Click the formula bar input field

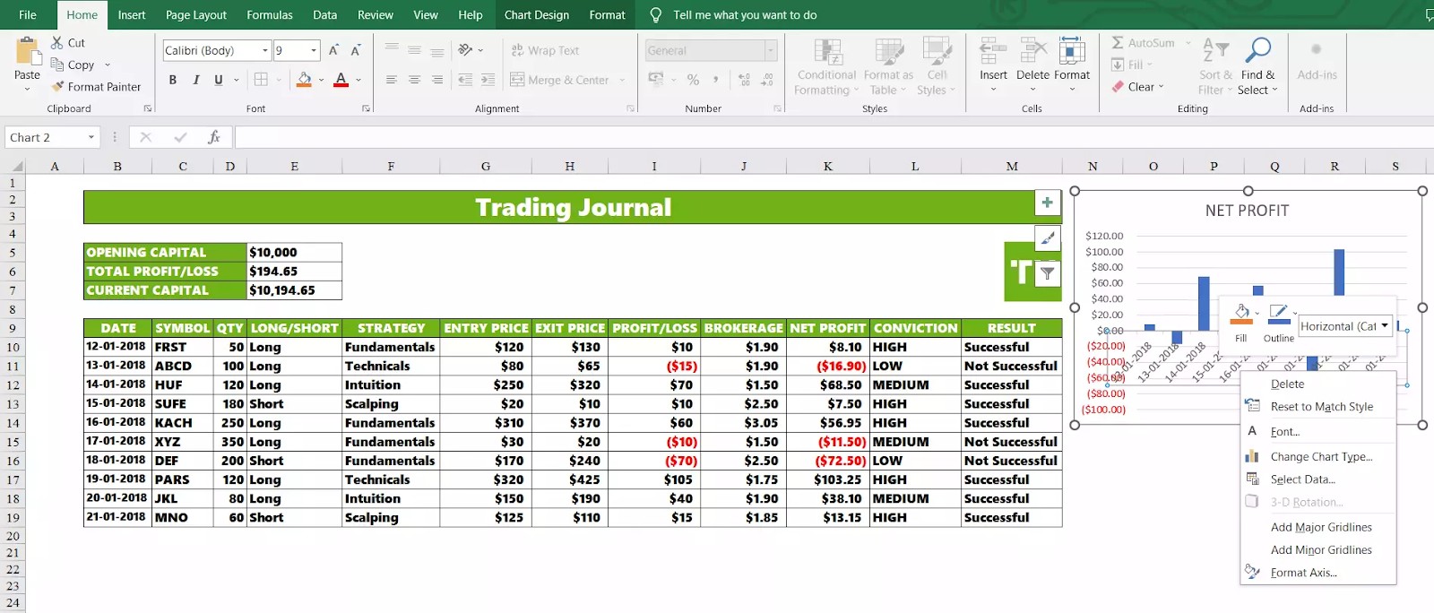(834, 137)
